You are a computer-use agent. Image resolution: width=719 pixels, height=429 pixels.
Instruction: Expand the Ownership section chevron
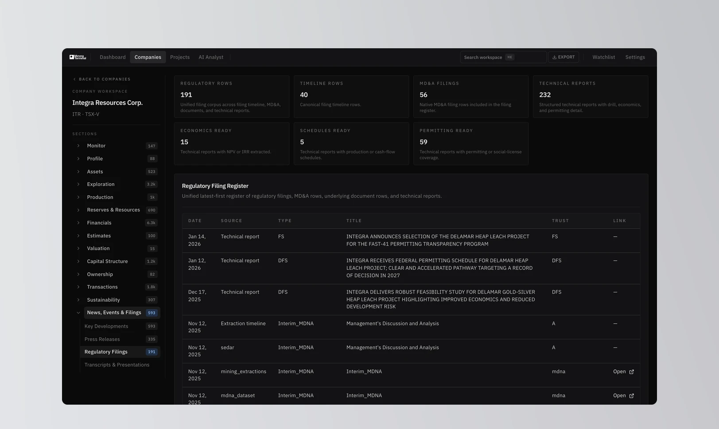click(78, 274)
